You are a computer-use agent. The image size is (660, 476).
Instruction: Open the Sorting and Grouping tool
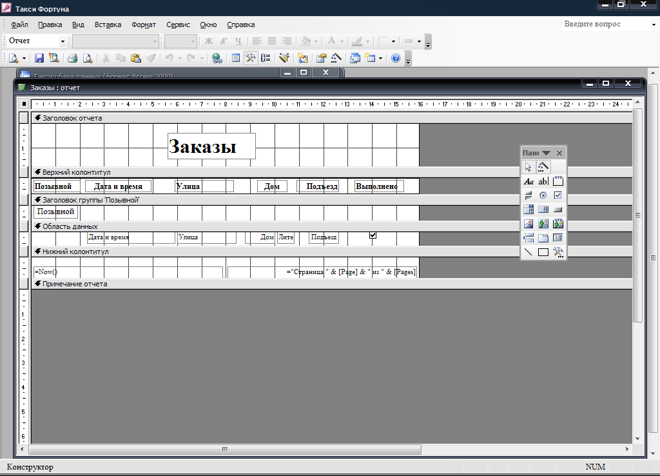[266, 58]
